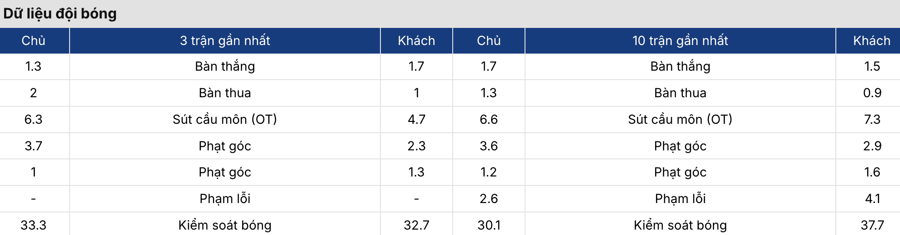900x235 pixels.
Task: Click the 6.3 shots on target value
Action: pyautogui.click(x=33, y=119)
